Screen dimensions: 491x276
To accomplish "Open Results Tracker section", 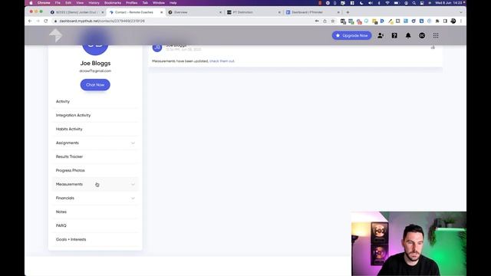I will pos(95,156).
